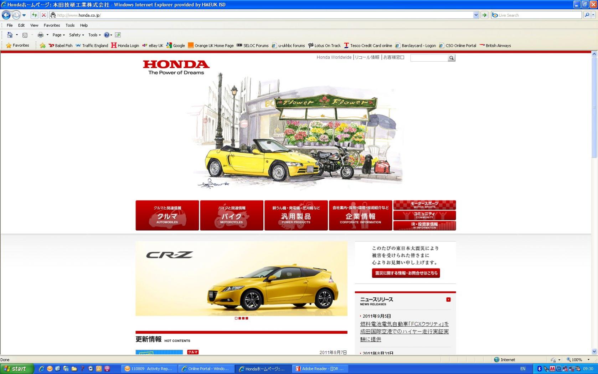Click the Honda site search magnifier button
Viewport: 598px width, 374px height.
[x=452, y=58]
